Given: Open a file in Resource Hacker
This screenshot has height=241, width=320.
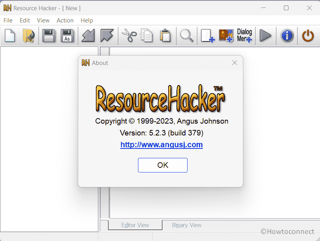Looking at the screenshot, I should tap(28, 36).
